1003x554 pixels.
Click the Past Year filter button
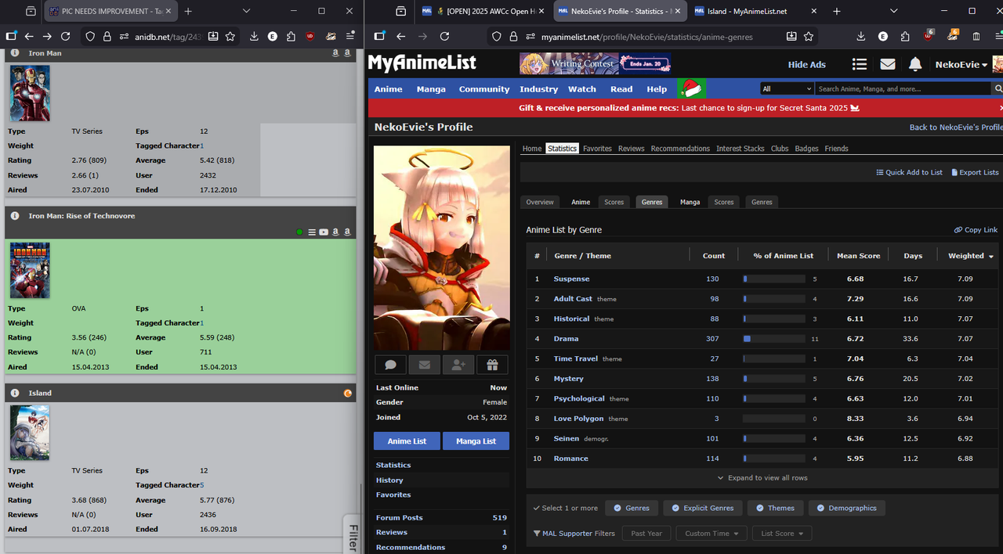pyautogui.click(x=646, y=534)
